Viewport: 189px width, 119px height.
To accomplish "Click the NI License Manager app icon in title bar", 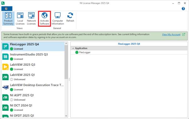I will click(x=3, y=3).
